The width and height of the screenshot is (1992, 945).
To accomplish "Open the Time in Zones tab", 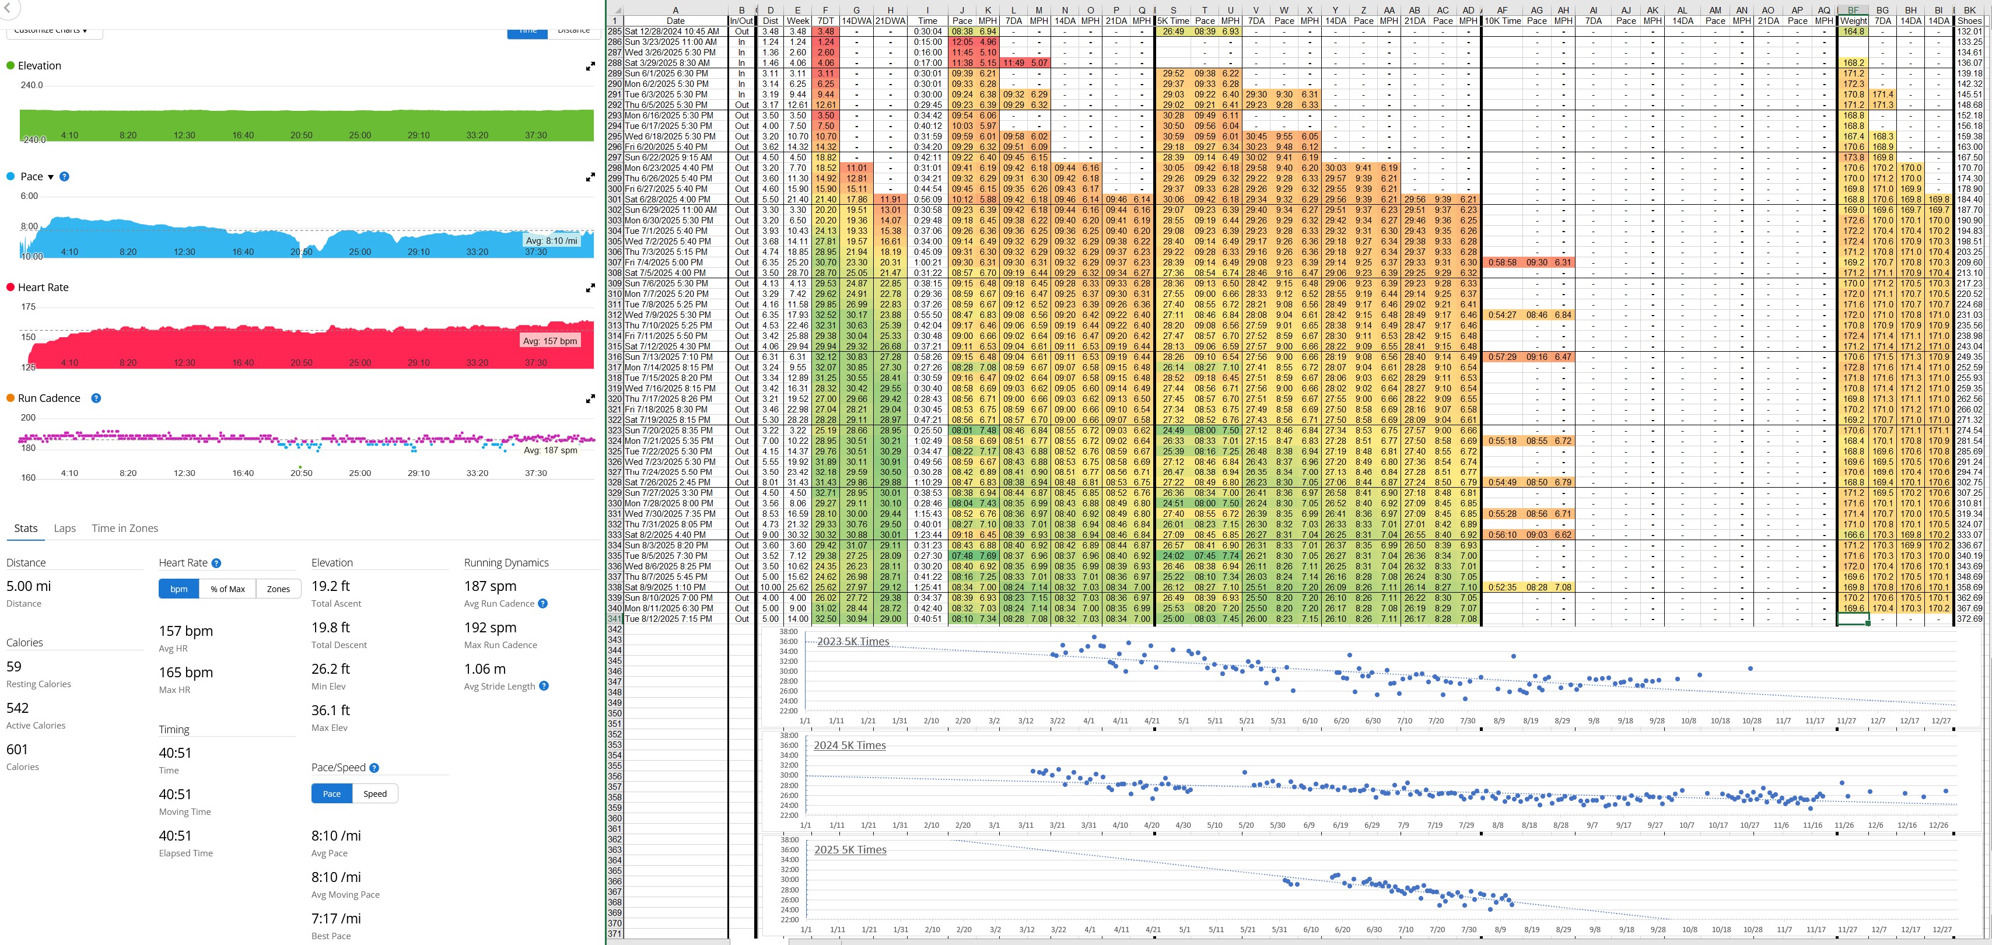I will pos(124,528).
